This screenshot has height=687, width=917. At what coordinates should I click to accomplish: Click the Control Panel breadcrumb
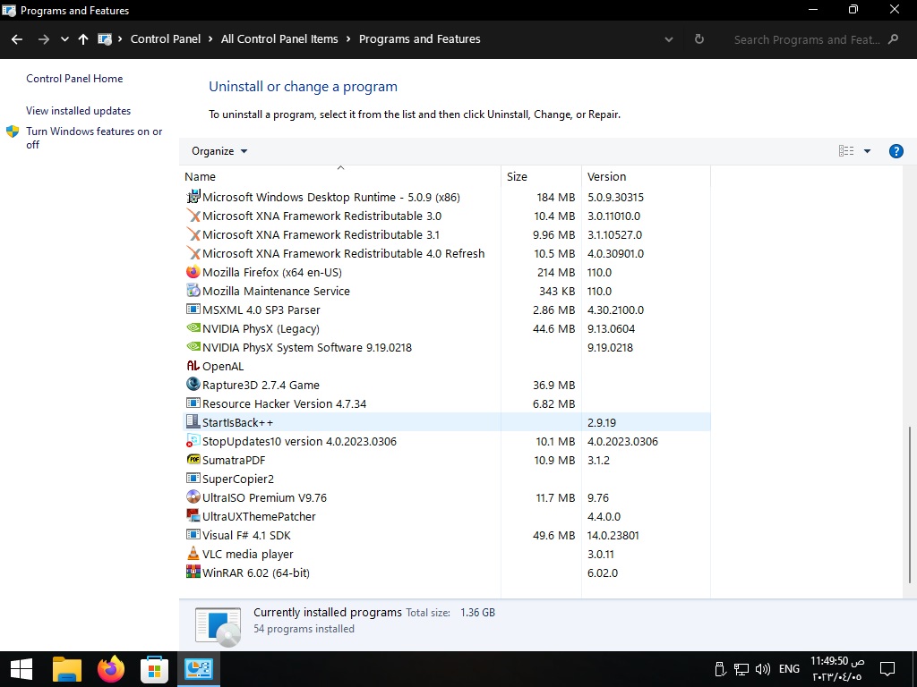166,39
